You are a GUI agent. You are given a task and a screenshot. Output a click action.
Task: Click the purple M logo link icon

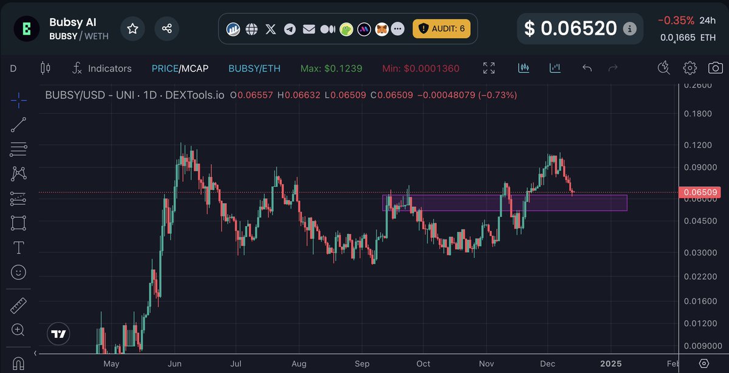tap(364, 29)
